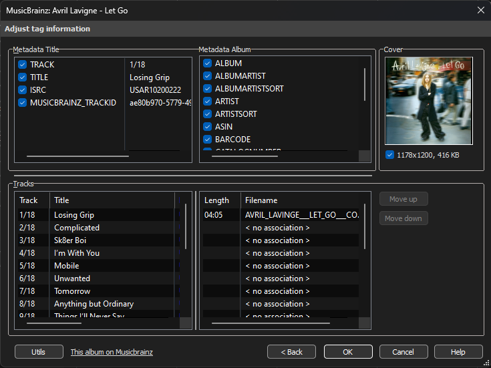Open the Utils button menu

tap(39, 352)
